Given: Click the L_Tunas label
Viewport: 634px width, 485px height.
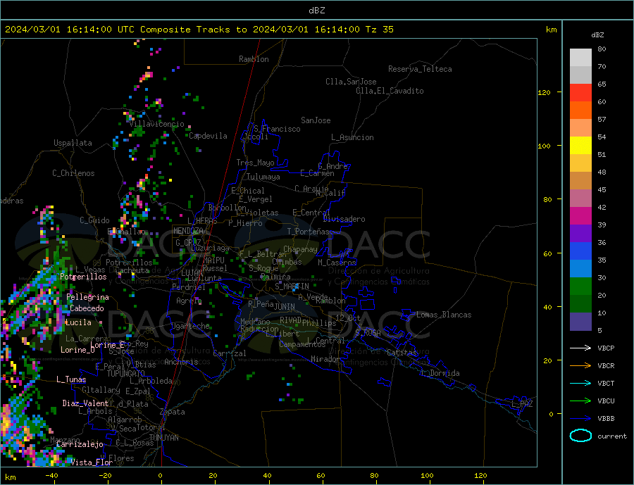Looking at the screenshot, I should pos(71,379).
